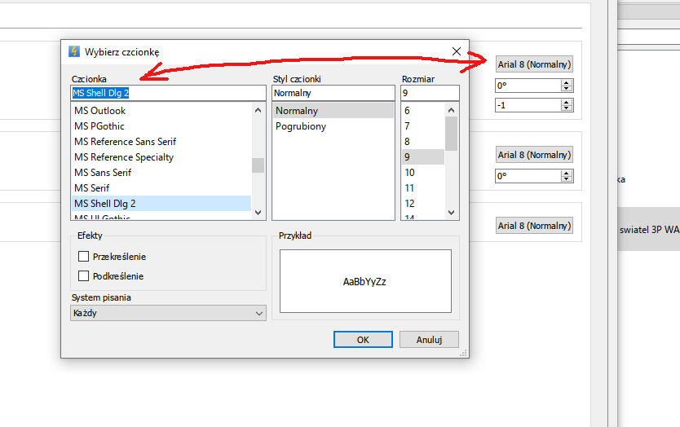Click the Czcionka font name field
The height and width of the screenshot is (427, 680).
pos(167,93)
